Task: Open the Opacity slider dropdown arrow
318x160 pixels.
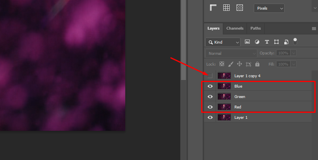Action: tap(294, 53)
